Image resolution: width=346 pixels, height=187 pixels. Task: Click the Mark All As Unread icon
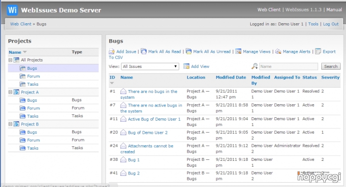tap(188, 51)
